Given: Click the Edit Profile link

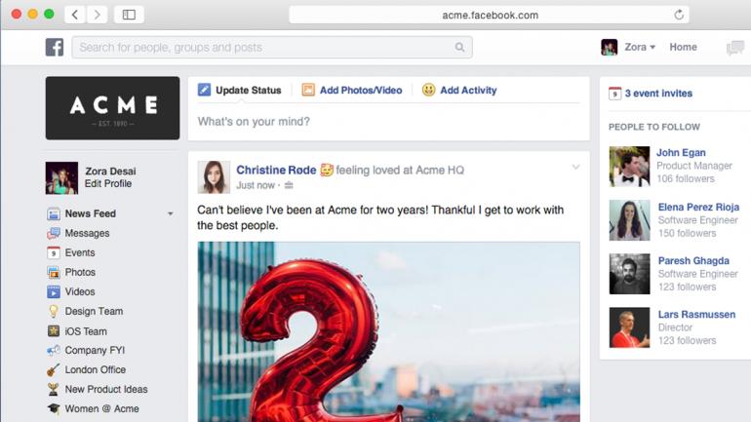Looking at the screenshot, I should (107, 184).
